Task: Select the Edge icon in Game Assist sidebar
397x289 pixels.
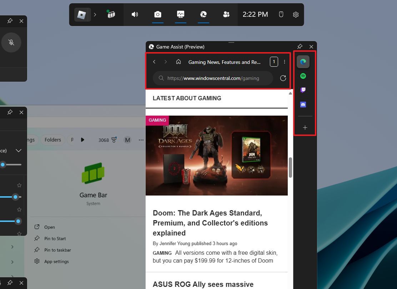Action: pos(303,62)
